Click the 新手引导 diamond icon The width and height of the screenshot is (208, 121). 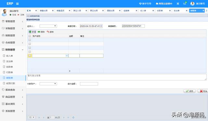[140, 4]
